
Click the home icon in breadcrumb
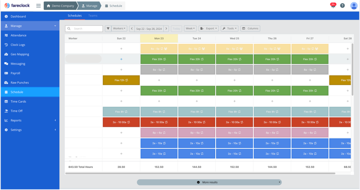[x=48, y=6]
